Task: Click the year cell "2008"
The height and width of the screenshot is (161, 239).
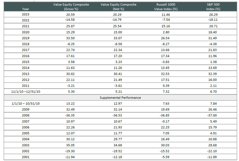Action: pyautogui.click(x=25, y=115)
